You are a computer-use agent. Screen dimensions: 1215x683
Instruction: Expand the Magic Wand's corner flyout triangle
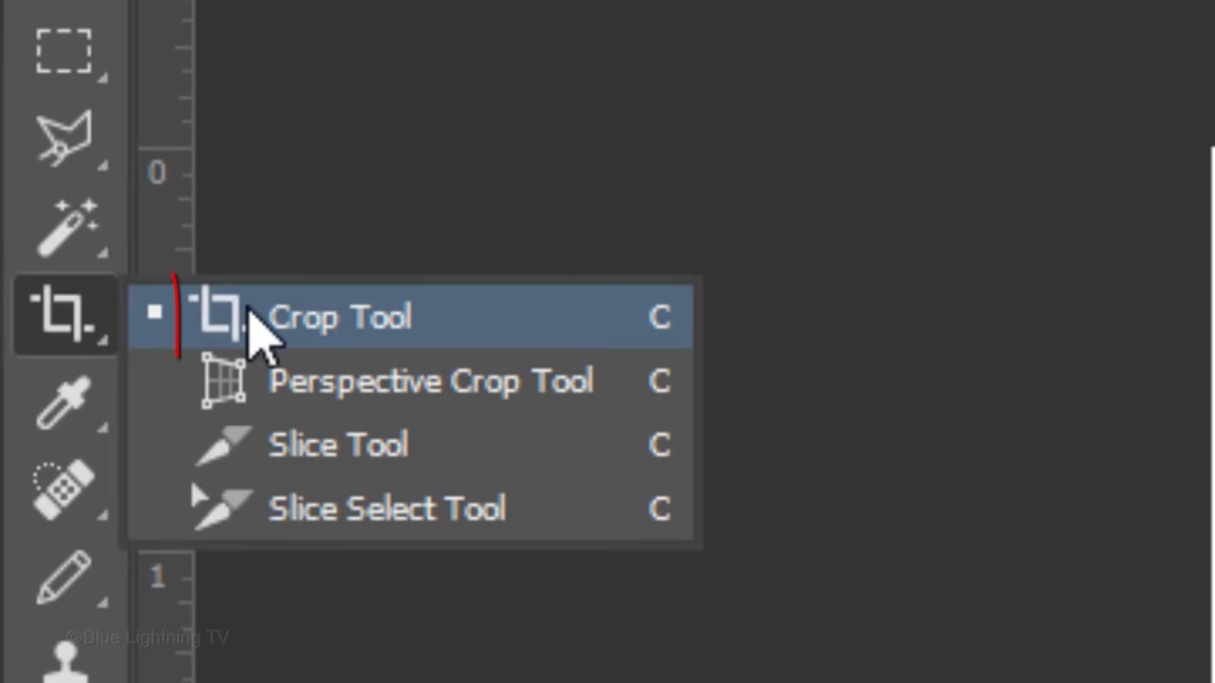(102, 253)
